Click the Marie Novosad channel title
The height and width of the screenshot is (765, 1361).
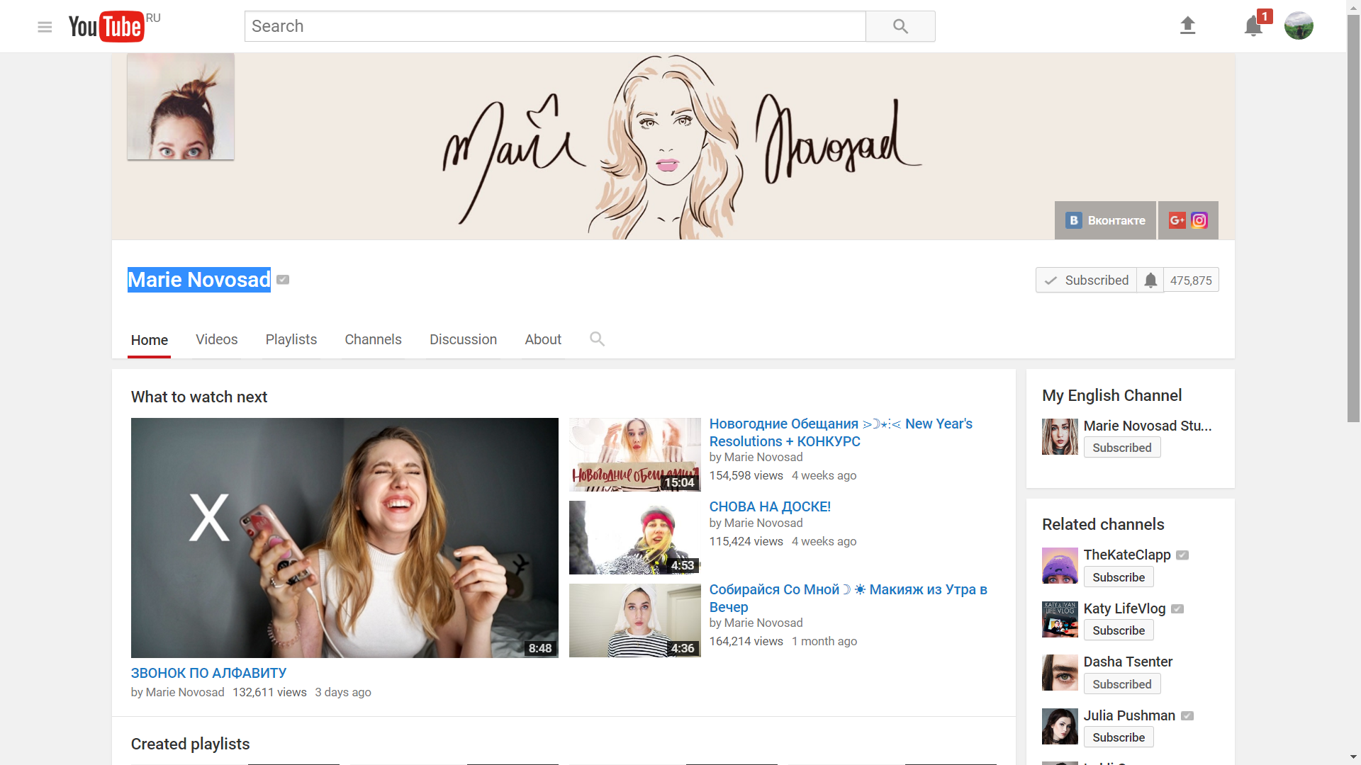pyautogui.click(x=199, y=280)
